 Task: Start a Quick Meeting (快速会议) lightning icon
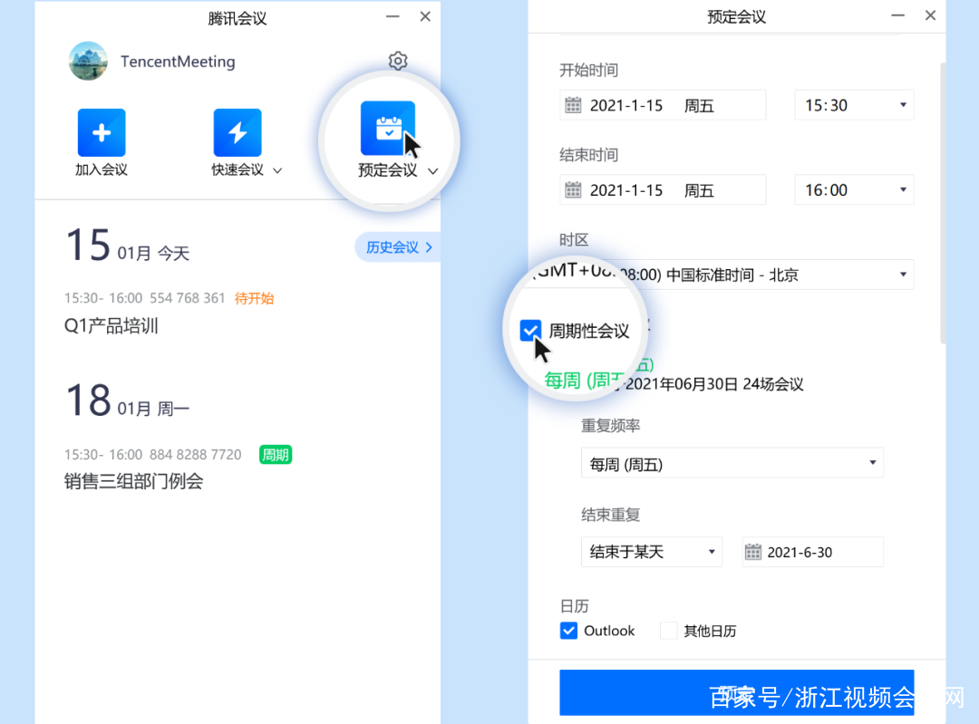click(x=237, y=132)
